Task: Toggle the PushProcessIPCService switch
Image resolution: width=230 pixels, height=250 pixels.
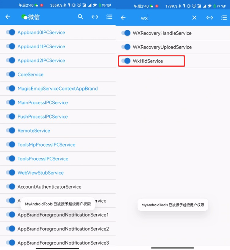Action: tap(10, 116)
